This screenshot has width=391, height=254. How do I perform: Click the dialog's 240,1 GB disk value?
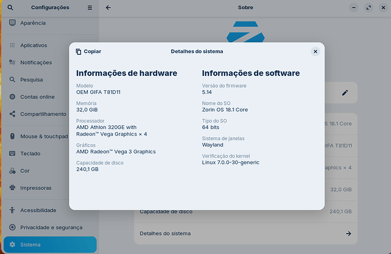pos(87,169)
